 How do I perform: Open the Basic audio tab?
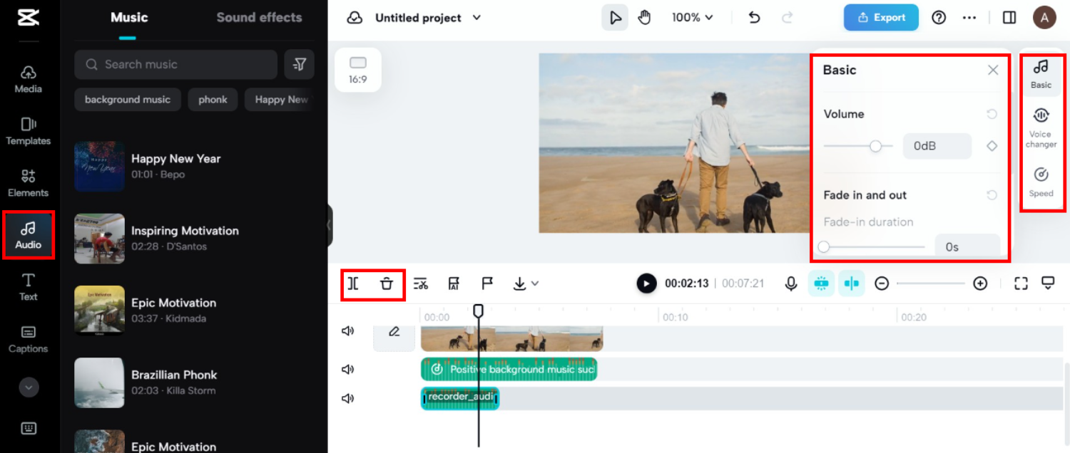tap(1041, 75)
